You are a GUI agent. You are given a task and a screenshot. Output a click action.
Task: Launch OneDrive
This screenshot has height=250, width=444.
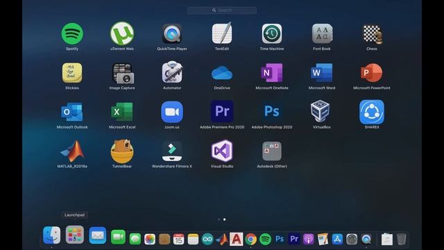click(x=222, y=73)
